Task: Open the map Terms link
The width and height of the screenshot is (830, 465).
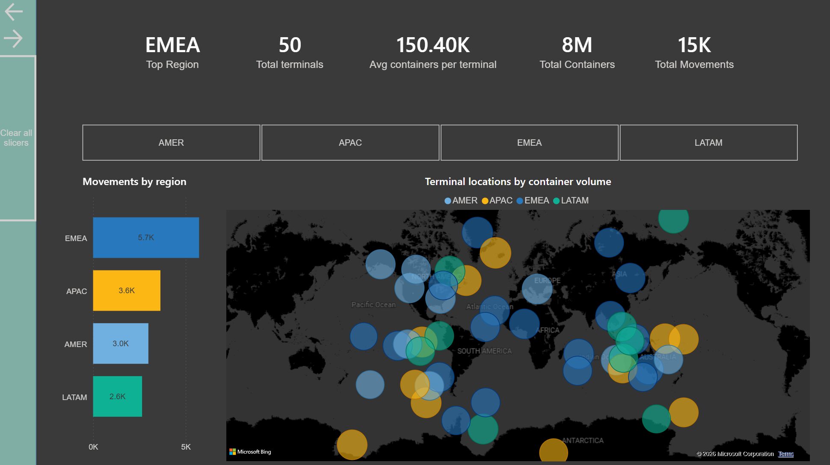Action: coord(786,454)
